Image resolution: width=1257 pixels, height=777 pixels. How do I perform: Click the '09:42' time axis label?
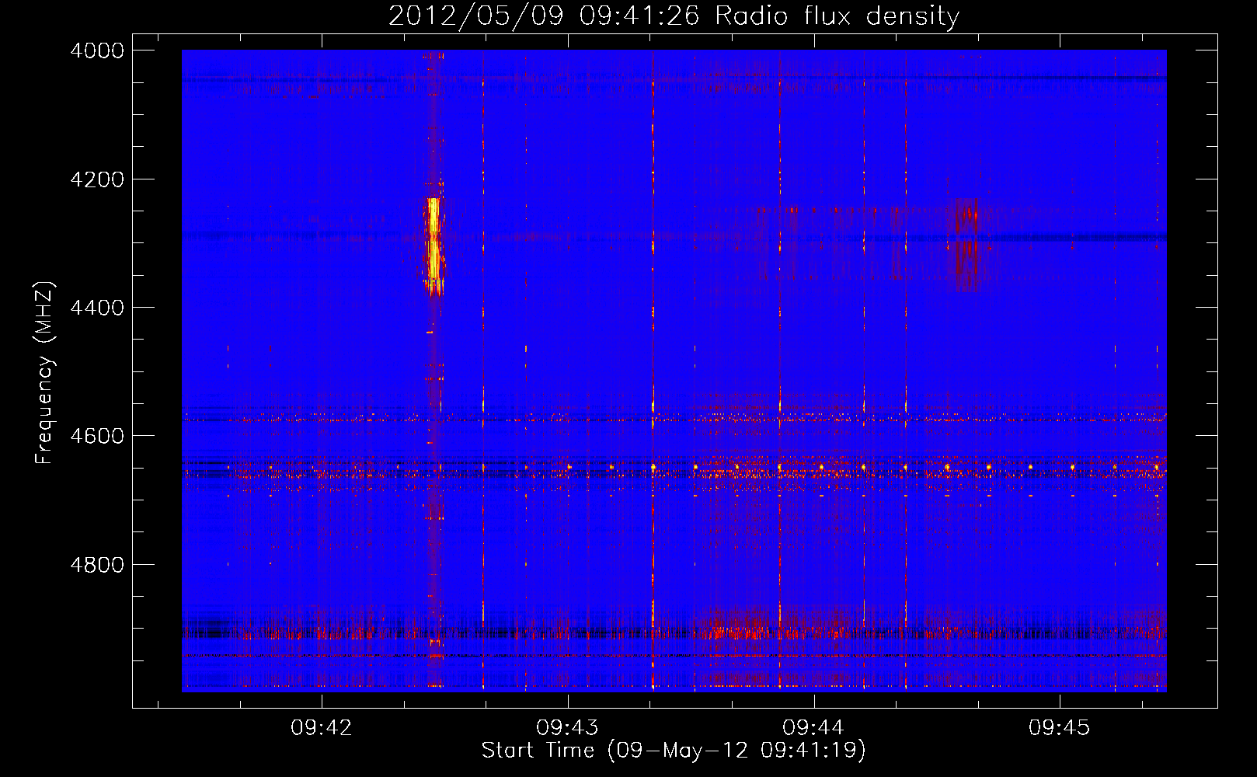321,727
